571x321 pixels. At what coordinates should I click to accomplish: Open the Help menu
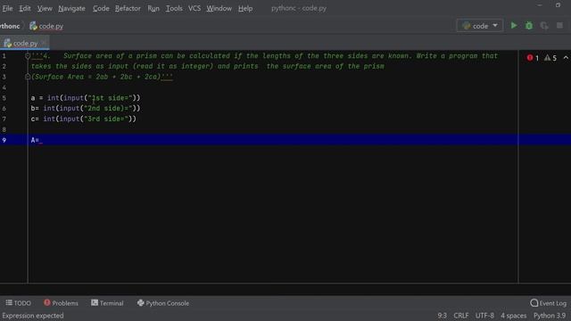[x=245, y=8]
